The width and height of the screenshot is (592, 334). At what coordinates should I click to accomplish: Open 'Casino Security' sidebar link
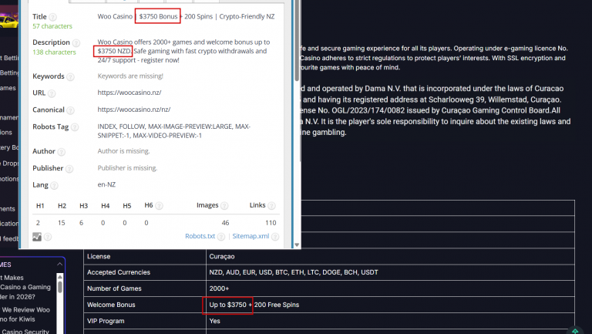25,332
